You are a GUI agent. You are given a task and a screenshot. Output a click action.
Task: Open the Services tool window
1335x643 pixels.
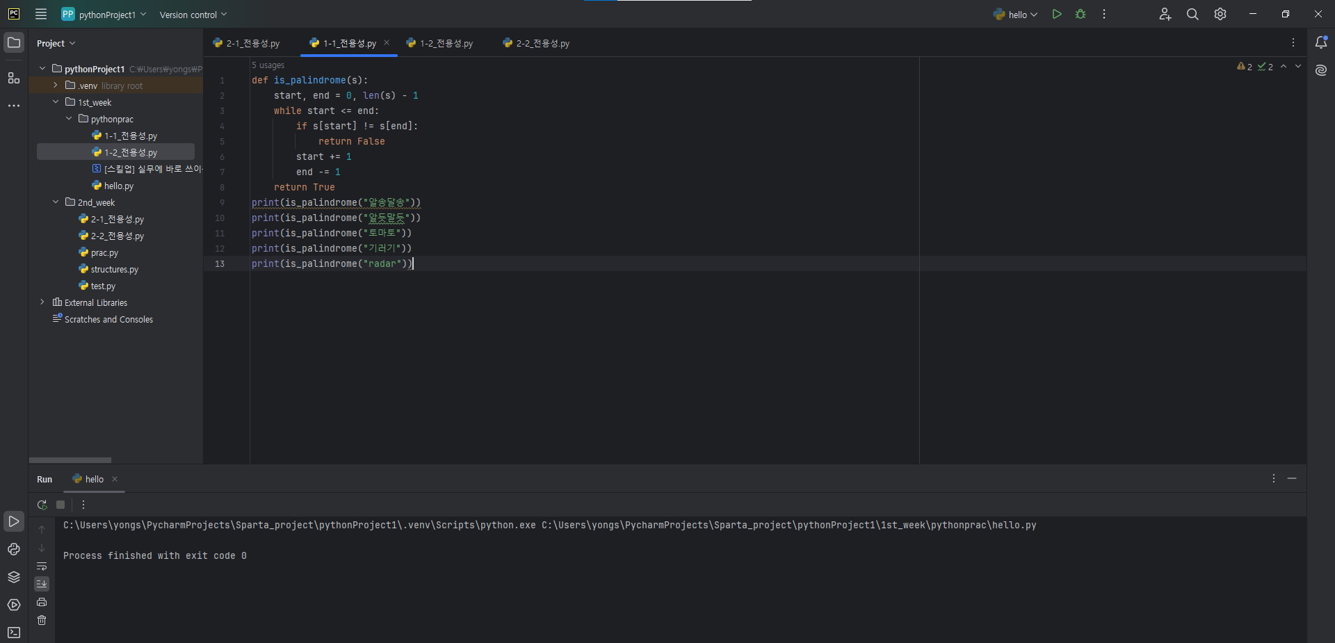14,605
